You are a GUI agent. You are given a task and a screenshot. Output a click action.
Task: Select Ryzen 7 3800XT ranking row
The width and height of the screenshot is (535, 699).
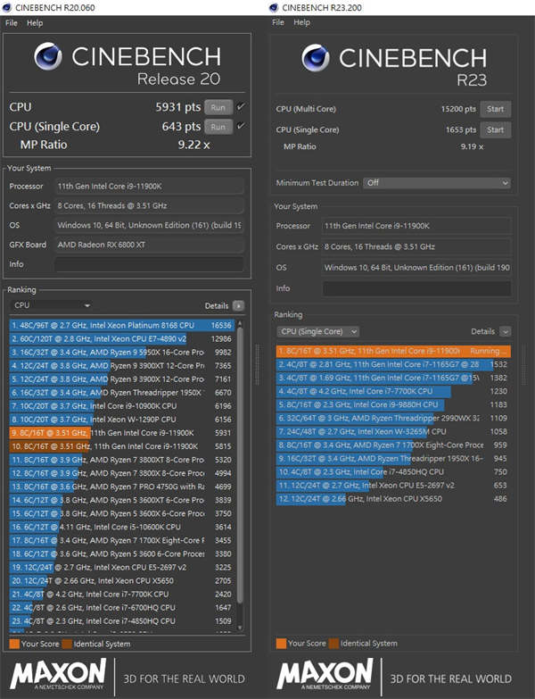click(x=122, y=460)
